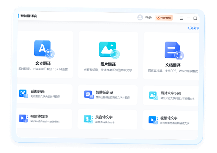The image size is (217, 153).
Task: Click description 将音频转换为文本
Action: point(105,122)
